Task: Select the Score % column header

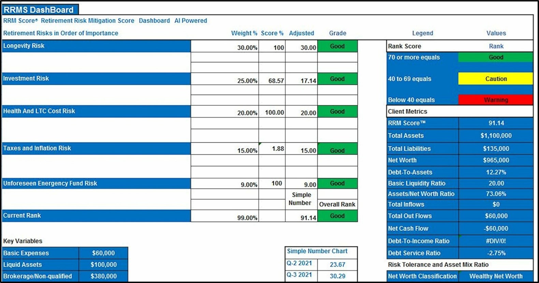Action: (272, 33)
